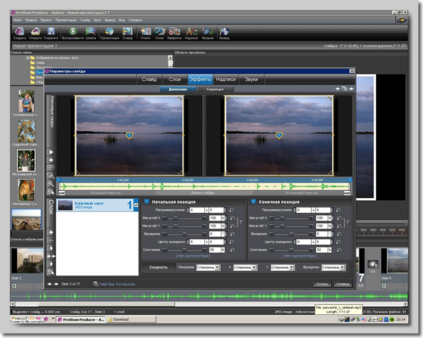This screenshot has height=338, width=423.
Task: Click Нет соответствия link under Начальная позиция
Action: 193,256
